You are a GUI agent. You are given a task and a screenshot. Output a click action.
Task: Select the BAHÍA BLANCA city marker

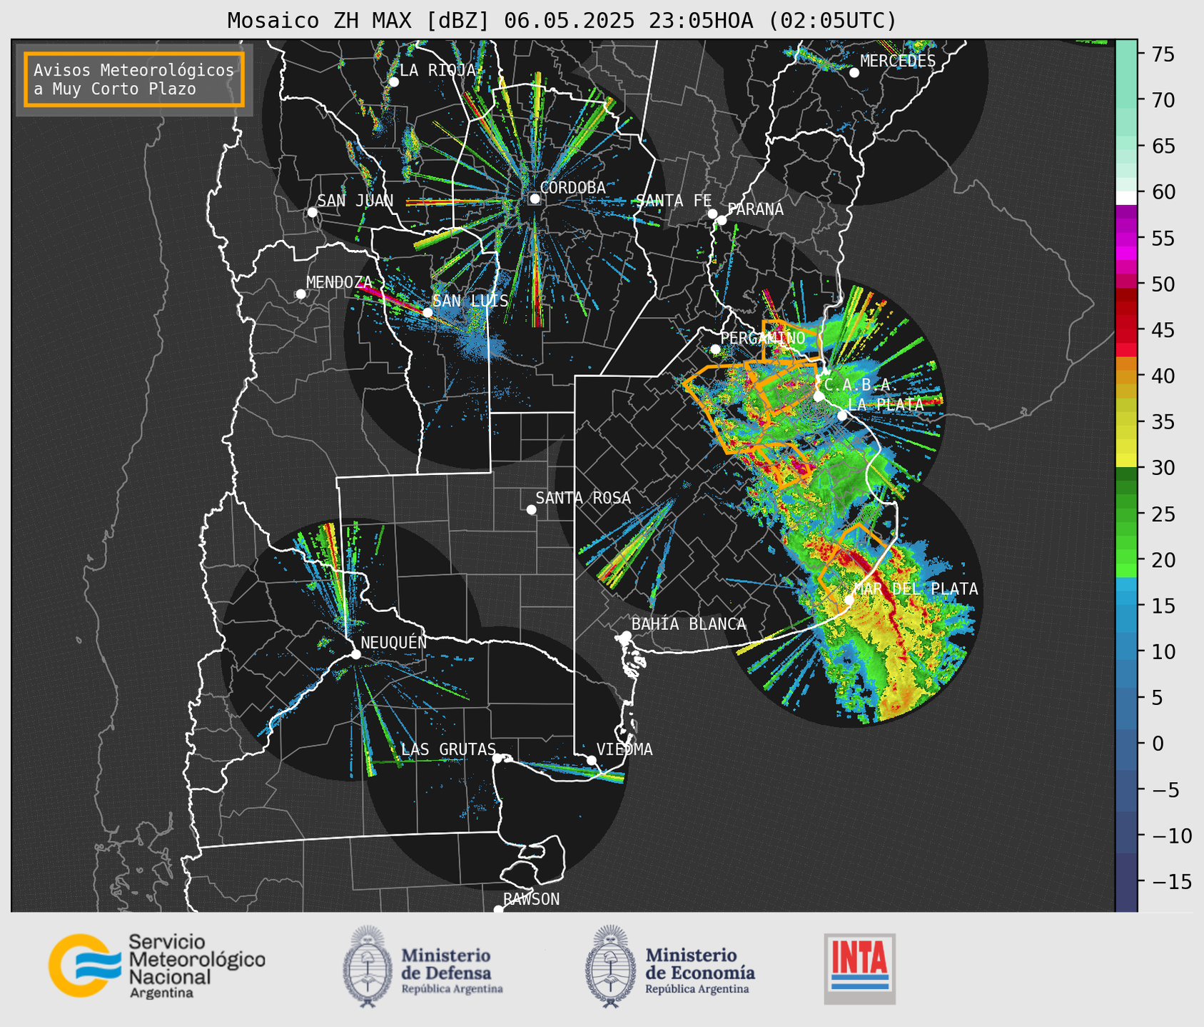tap(626, 636)
